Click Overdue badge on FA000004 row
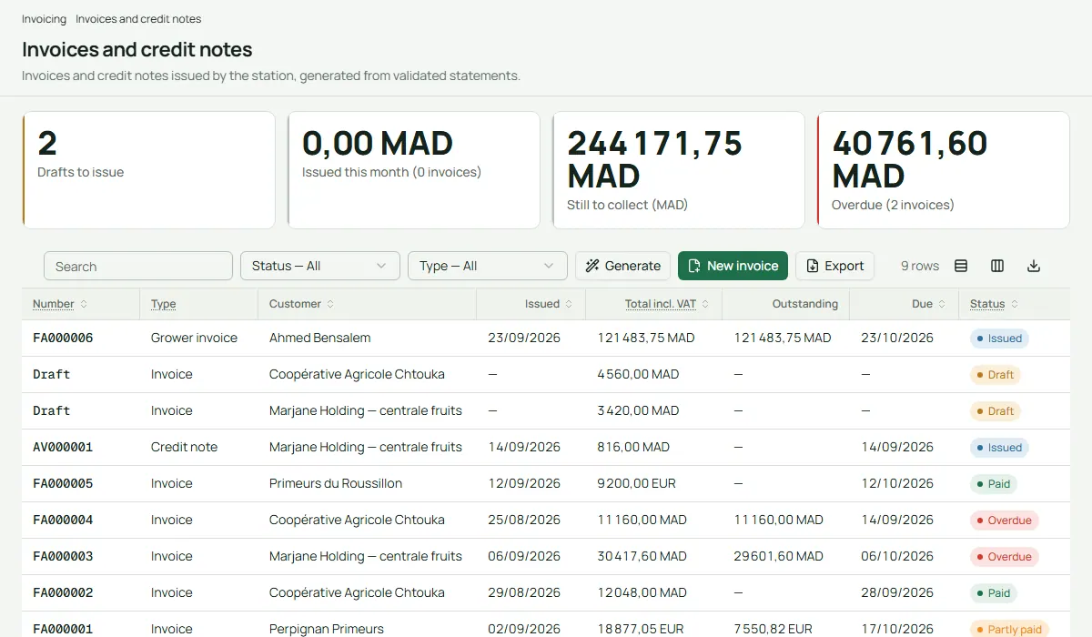Screen dimensions: 1092x637 coord(1005,520)
